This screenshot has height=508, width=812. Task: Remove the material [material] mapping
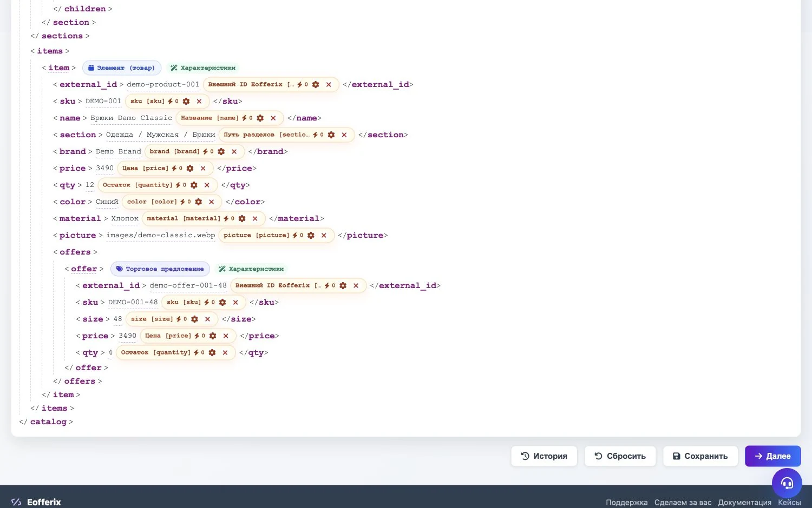(x=255, y=219)
